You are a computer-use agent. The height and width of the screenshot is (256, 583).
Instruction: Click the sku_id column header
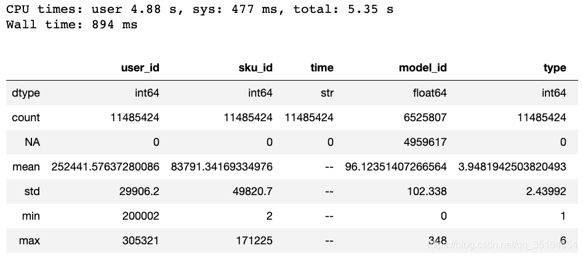click(x=255, y=68)
